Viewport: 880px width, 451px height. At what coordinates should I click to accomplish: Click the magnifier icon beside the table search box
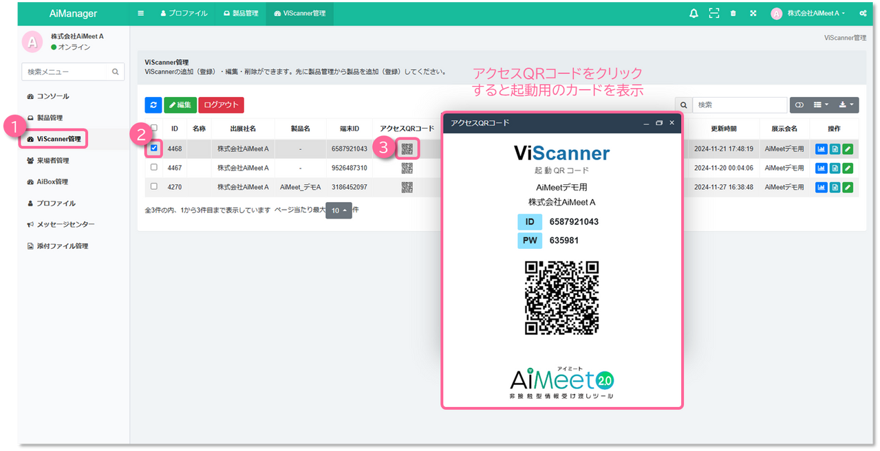pyautogui.click(x=683, y=105)
